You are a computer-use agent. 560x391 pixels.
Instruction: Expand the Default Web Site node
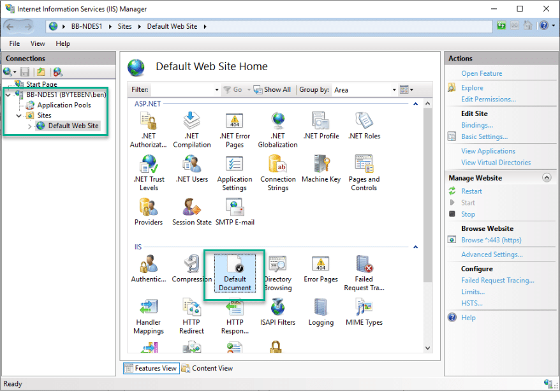click(29, 126)
